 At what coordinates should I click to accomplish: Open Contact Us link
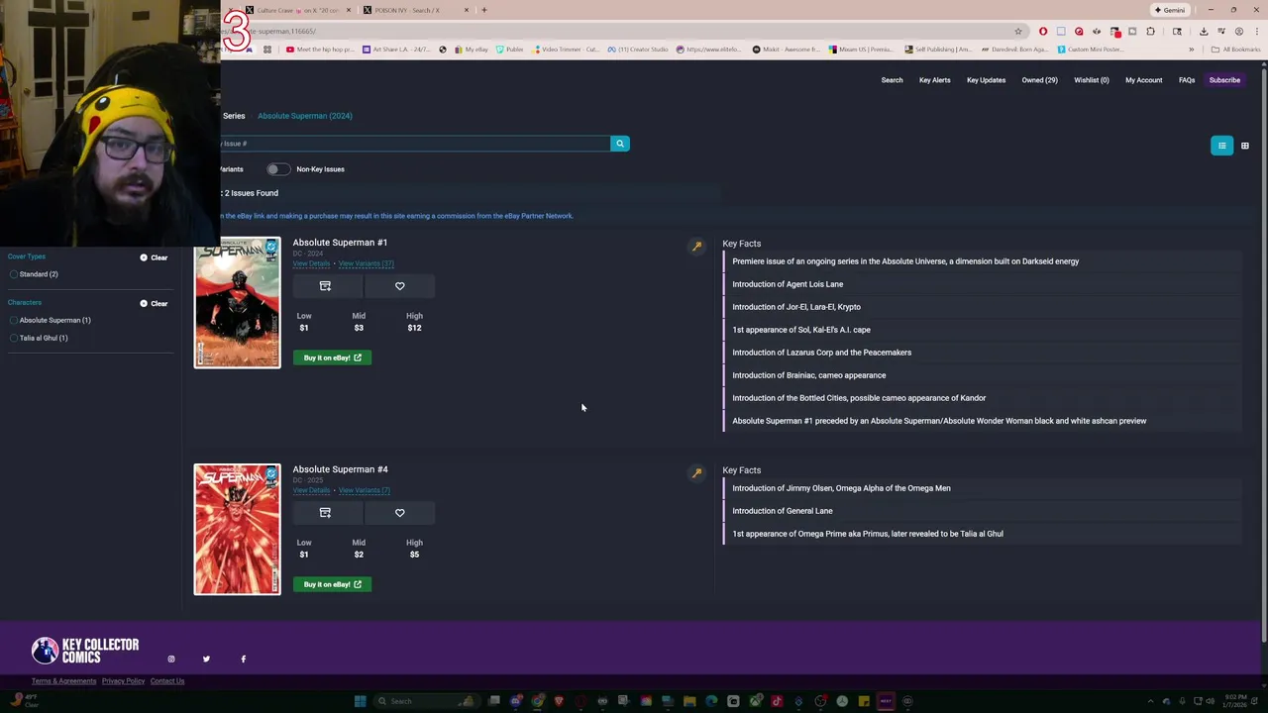[x=167, y=681]
